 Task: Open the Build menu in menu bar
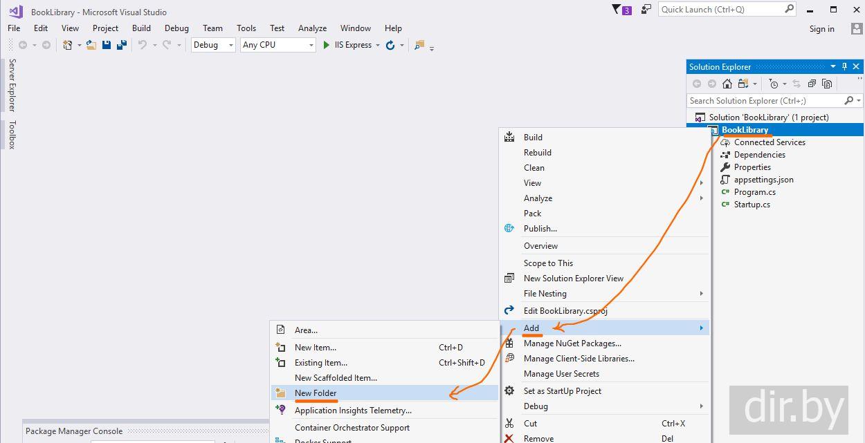(x=141, y=28)
